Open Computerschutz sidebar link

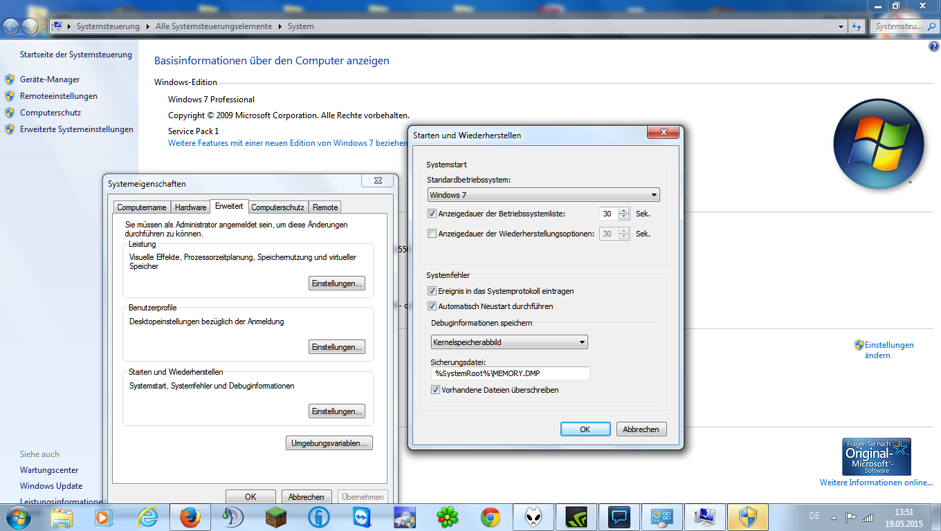coord(51,113)
